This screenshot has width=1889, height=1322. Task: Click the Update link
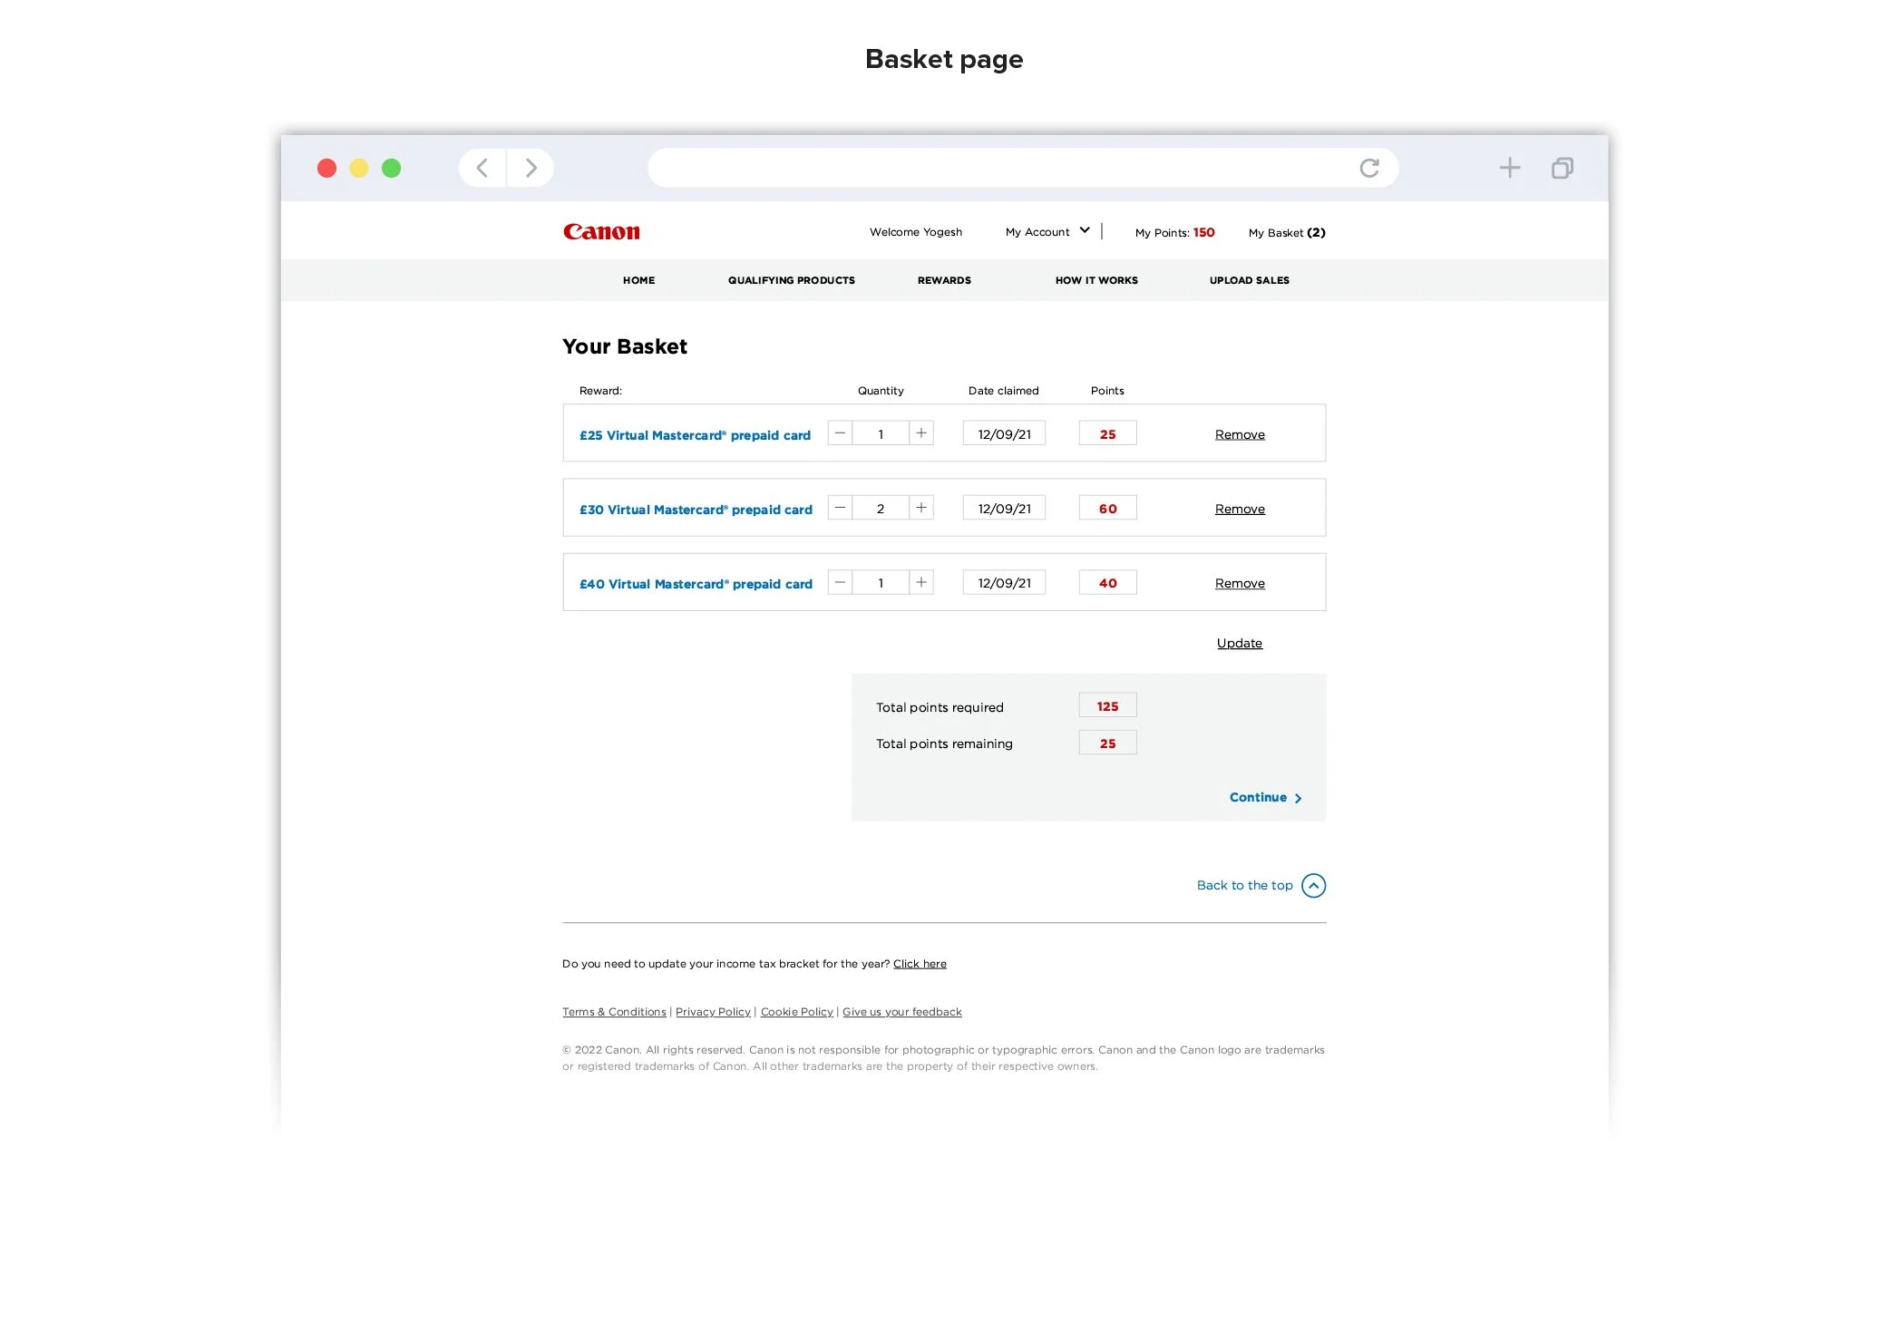(x=1239, y=643)
